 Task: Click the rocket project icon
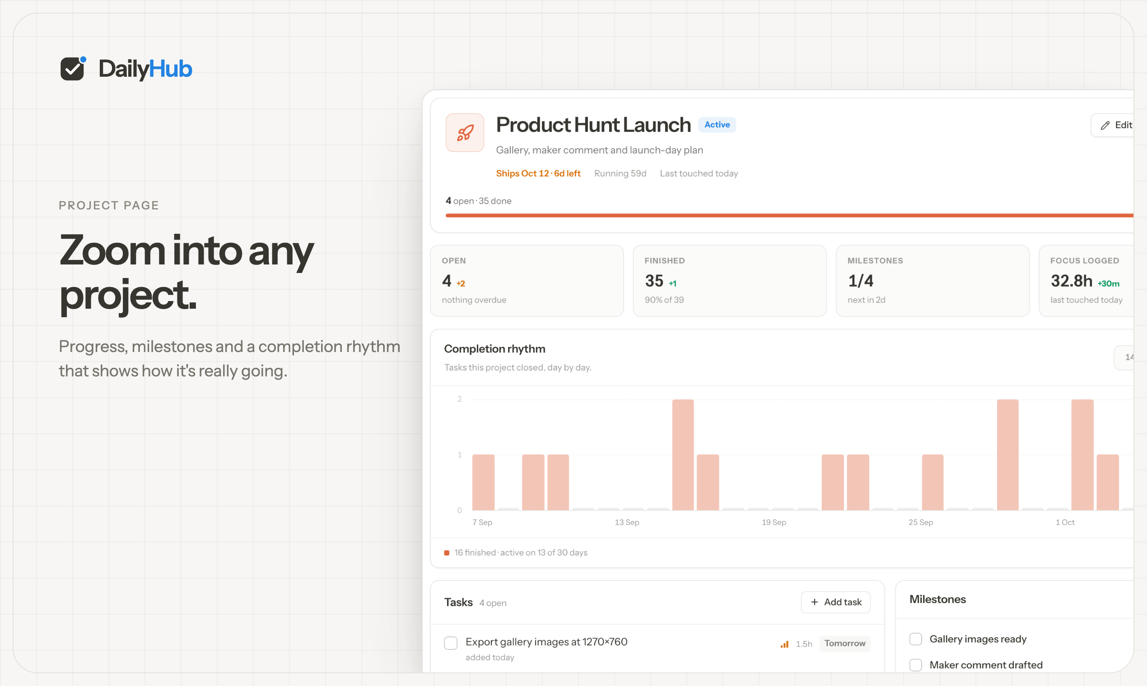465,133
